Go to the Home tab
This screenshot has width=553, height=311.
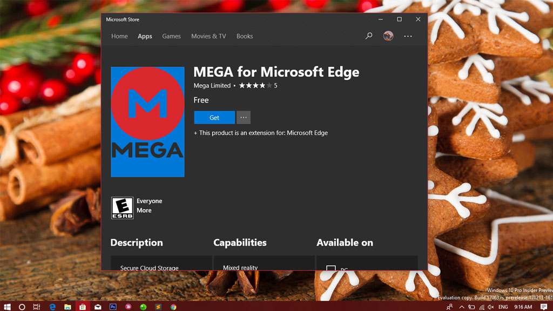pos(119,36)
